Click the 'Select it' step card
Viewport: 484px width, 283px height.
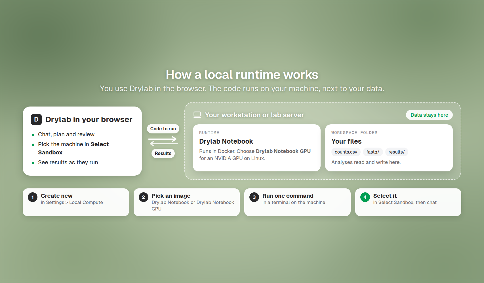pyautogui.click(x=408, y=202)
